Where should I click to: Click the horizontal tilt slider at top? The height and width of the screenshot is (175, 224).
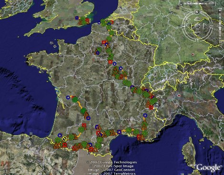pos(197,3)
